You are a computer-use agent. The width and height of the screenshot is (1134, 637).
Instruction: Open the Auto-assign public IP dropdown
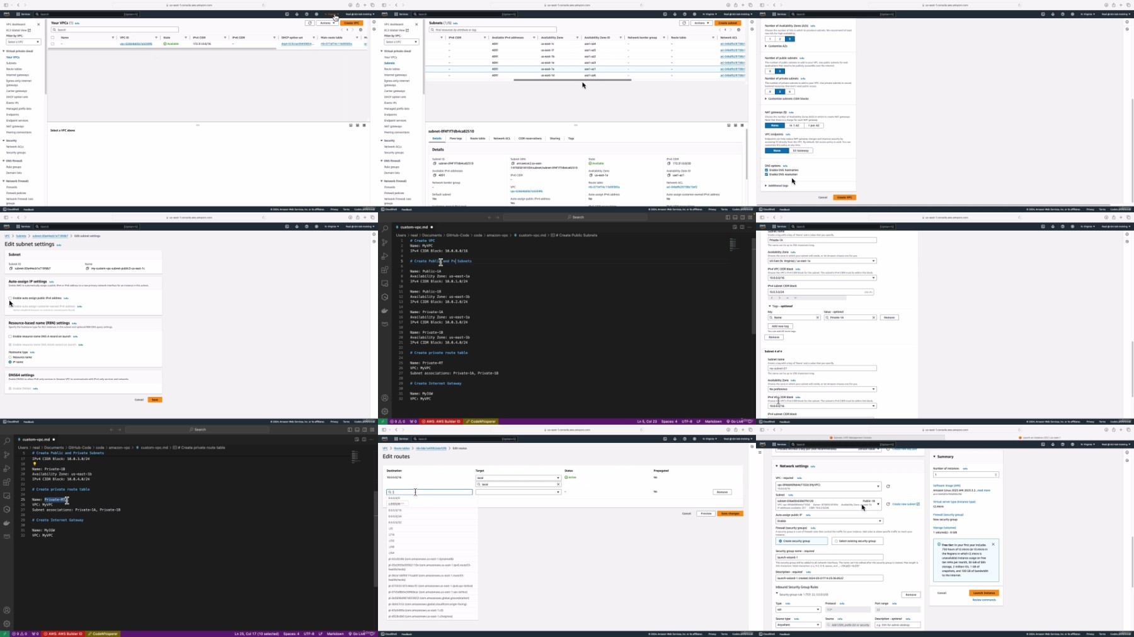click(x=828, y=521)
